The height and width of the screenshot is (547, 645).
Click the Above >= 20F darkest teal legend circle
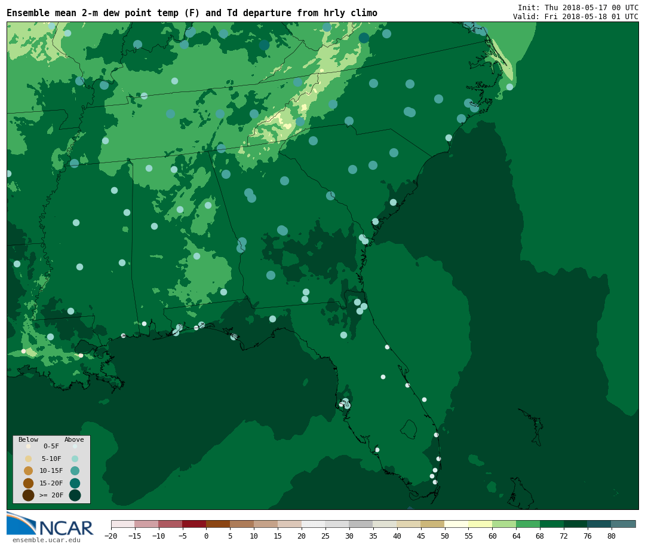click(75, 495)
